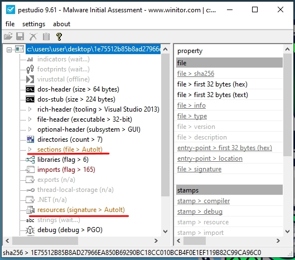Expand the file-header node
295x260 pixels.
coord(30,119)
